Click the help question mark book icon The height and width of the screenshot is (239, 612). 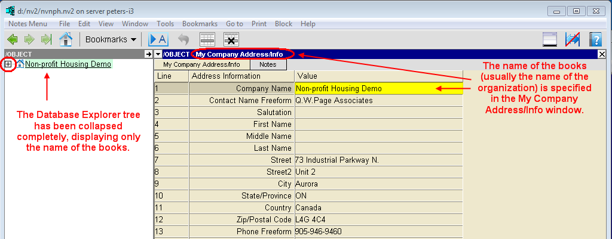[x=595, y=39]
